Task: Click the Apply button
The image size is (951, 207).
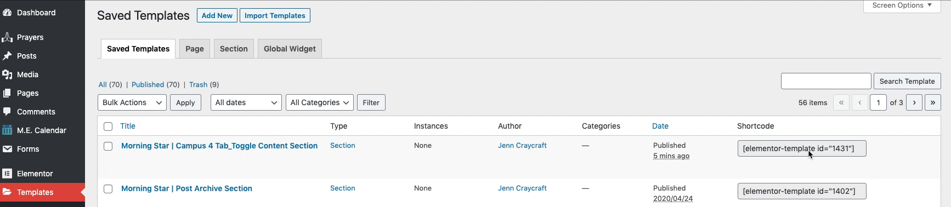Action: coord(185,102)
